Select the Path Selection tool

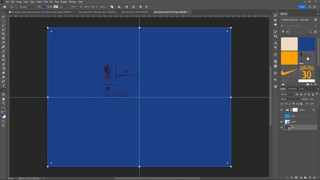3,90
